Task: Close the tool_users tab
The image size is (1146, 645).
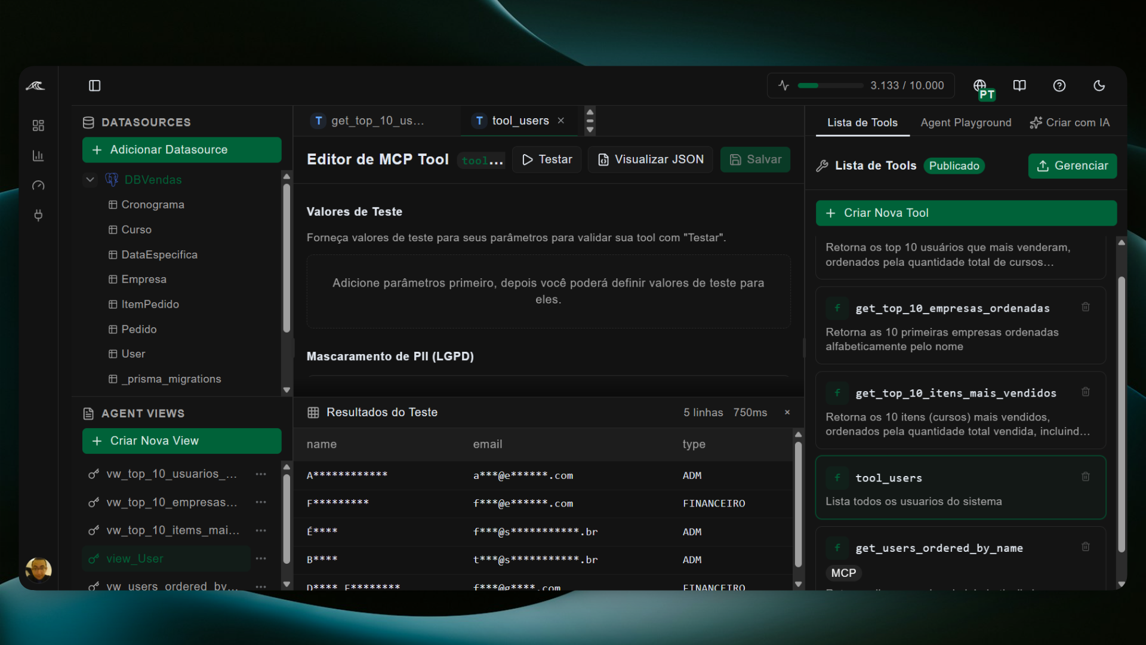Action: tap(561, 121)
